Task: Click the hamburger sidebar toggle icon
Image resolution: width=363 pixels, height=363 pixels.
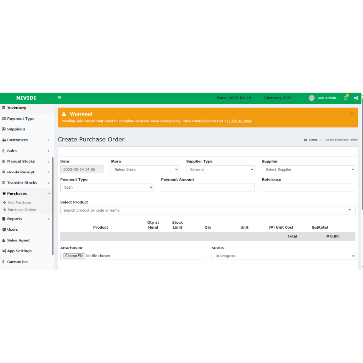Action: (x=59, y=98)
